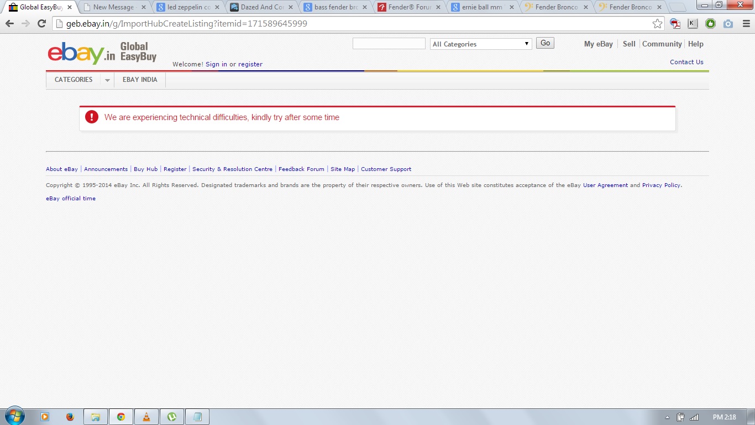Screen dimensions: 755x425
Task: Open the About eBay footer link
Action: pos(62,169)
